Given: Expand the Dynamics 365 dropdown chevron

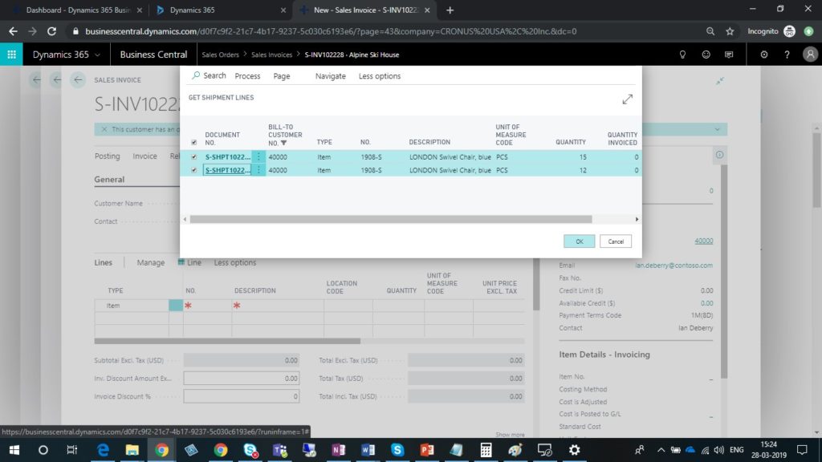Looking at the screenshot, I should pos(98,55).
